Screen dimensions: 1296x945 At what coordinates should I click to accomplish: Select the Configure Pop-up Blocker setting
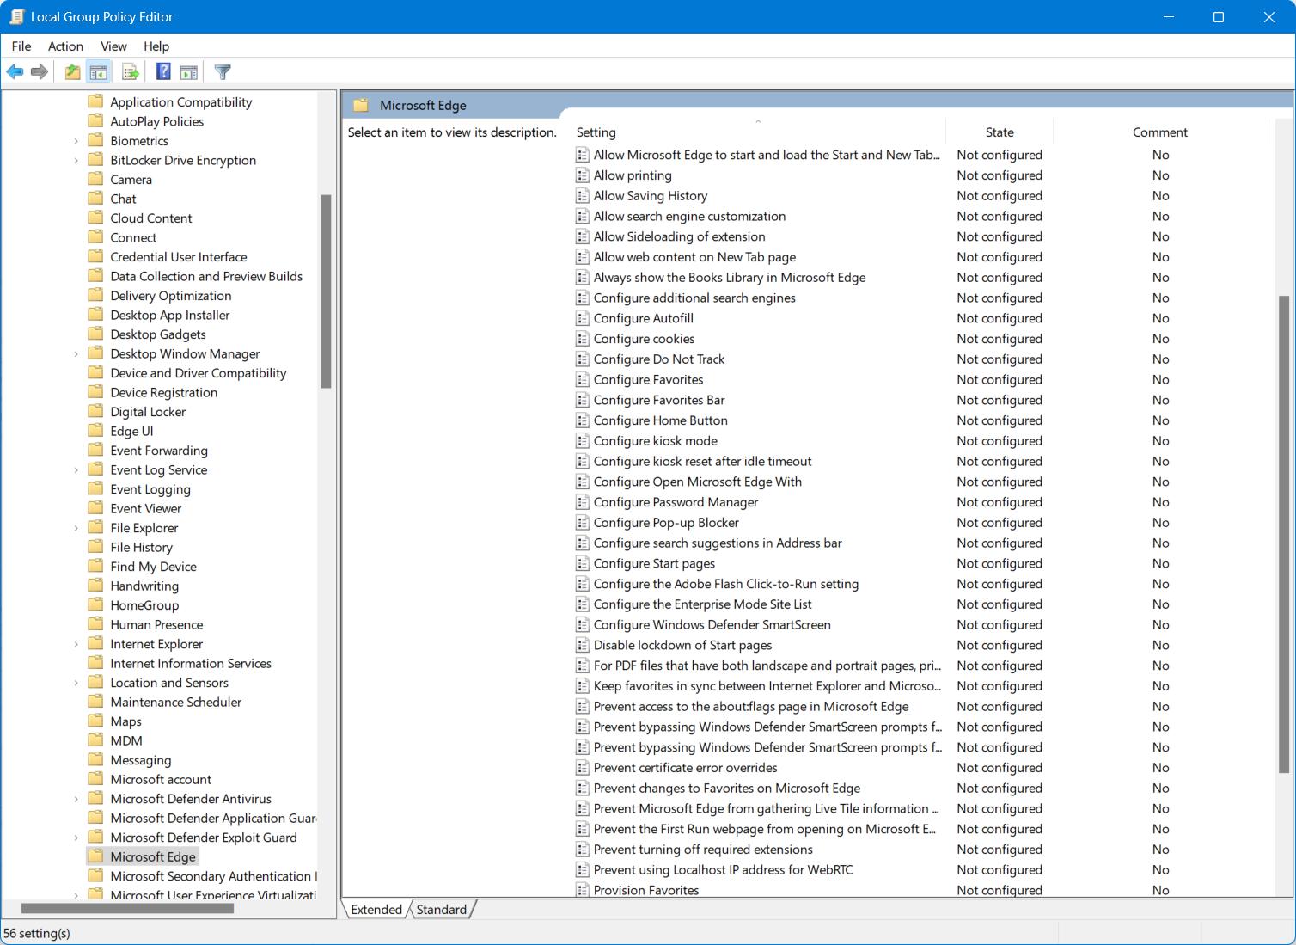tap(666, 523)
